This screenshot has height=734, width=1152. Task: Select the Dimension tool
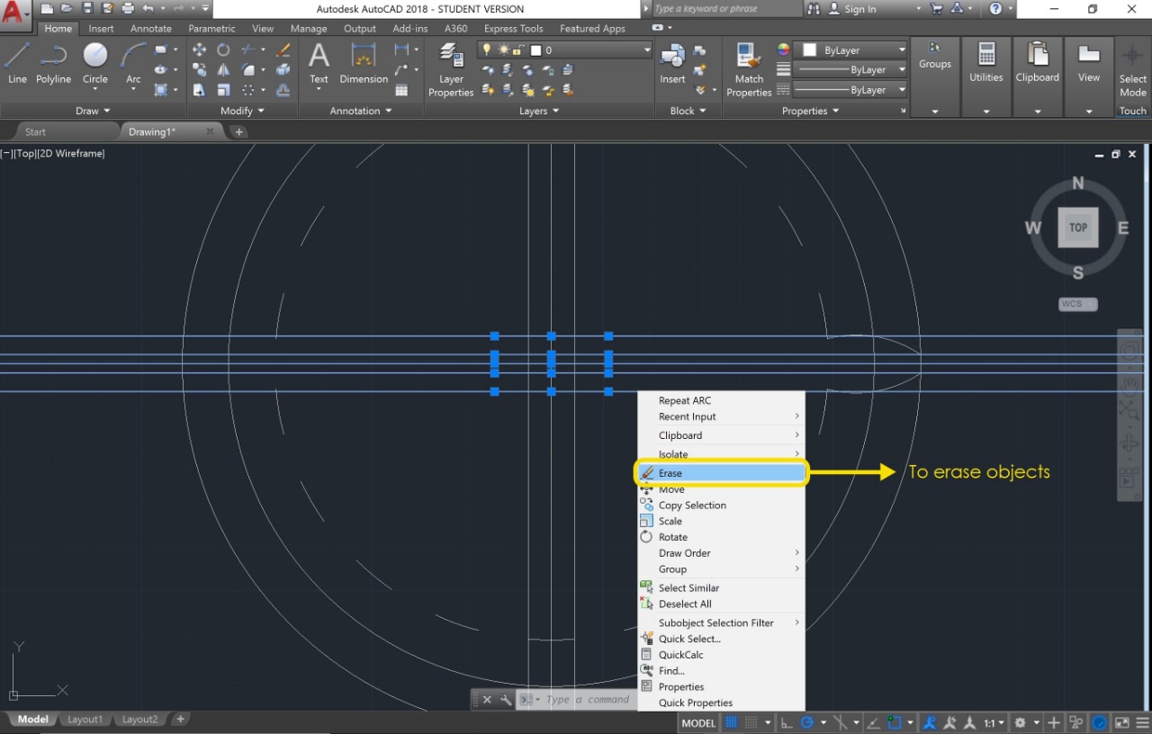pos(364,63)
